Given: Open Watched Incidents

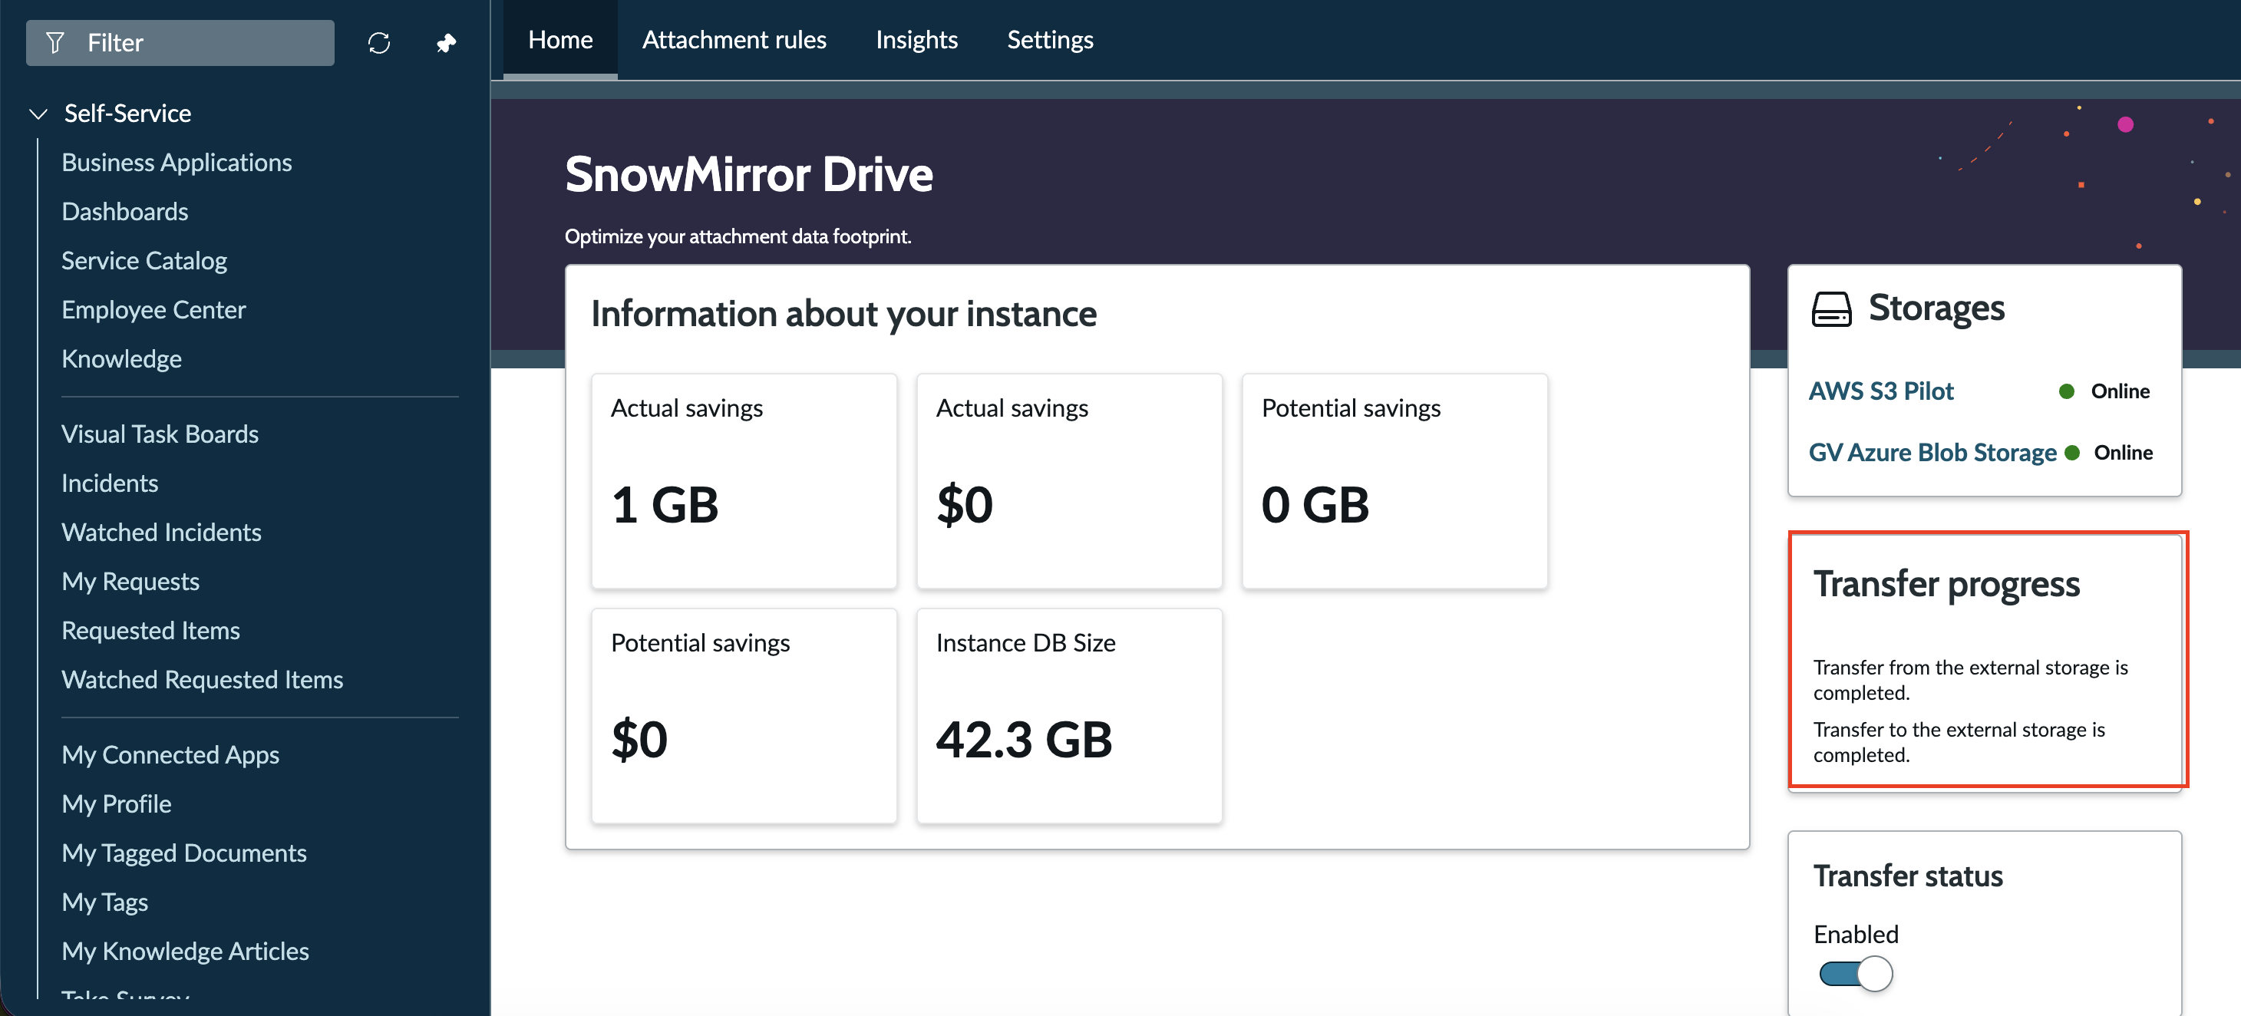Looking at the screenshot, I should (161, 533).
